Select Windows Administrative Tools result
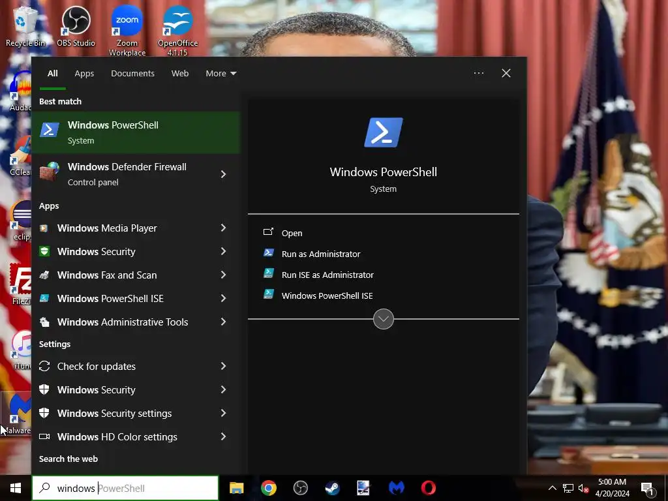Image resolution: width=668 pixels, height=501 pixels. (x=136, y=322)
